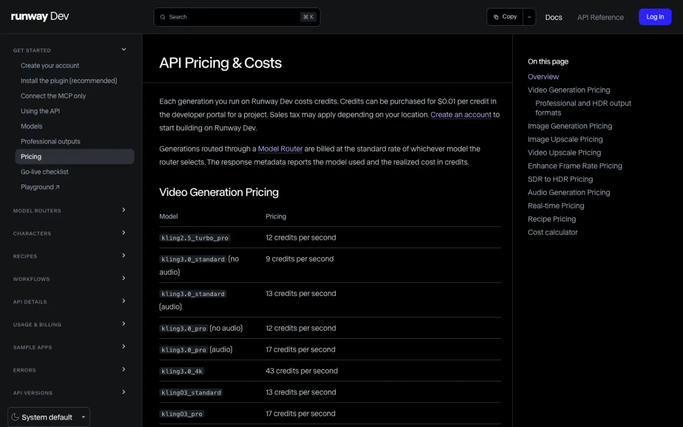Click the Playground external link arrow

57,187
